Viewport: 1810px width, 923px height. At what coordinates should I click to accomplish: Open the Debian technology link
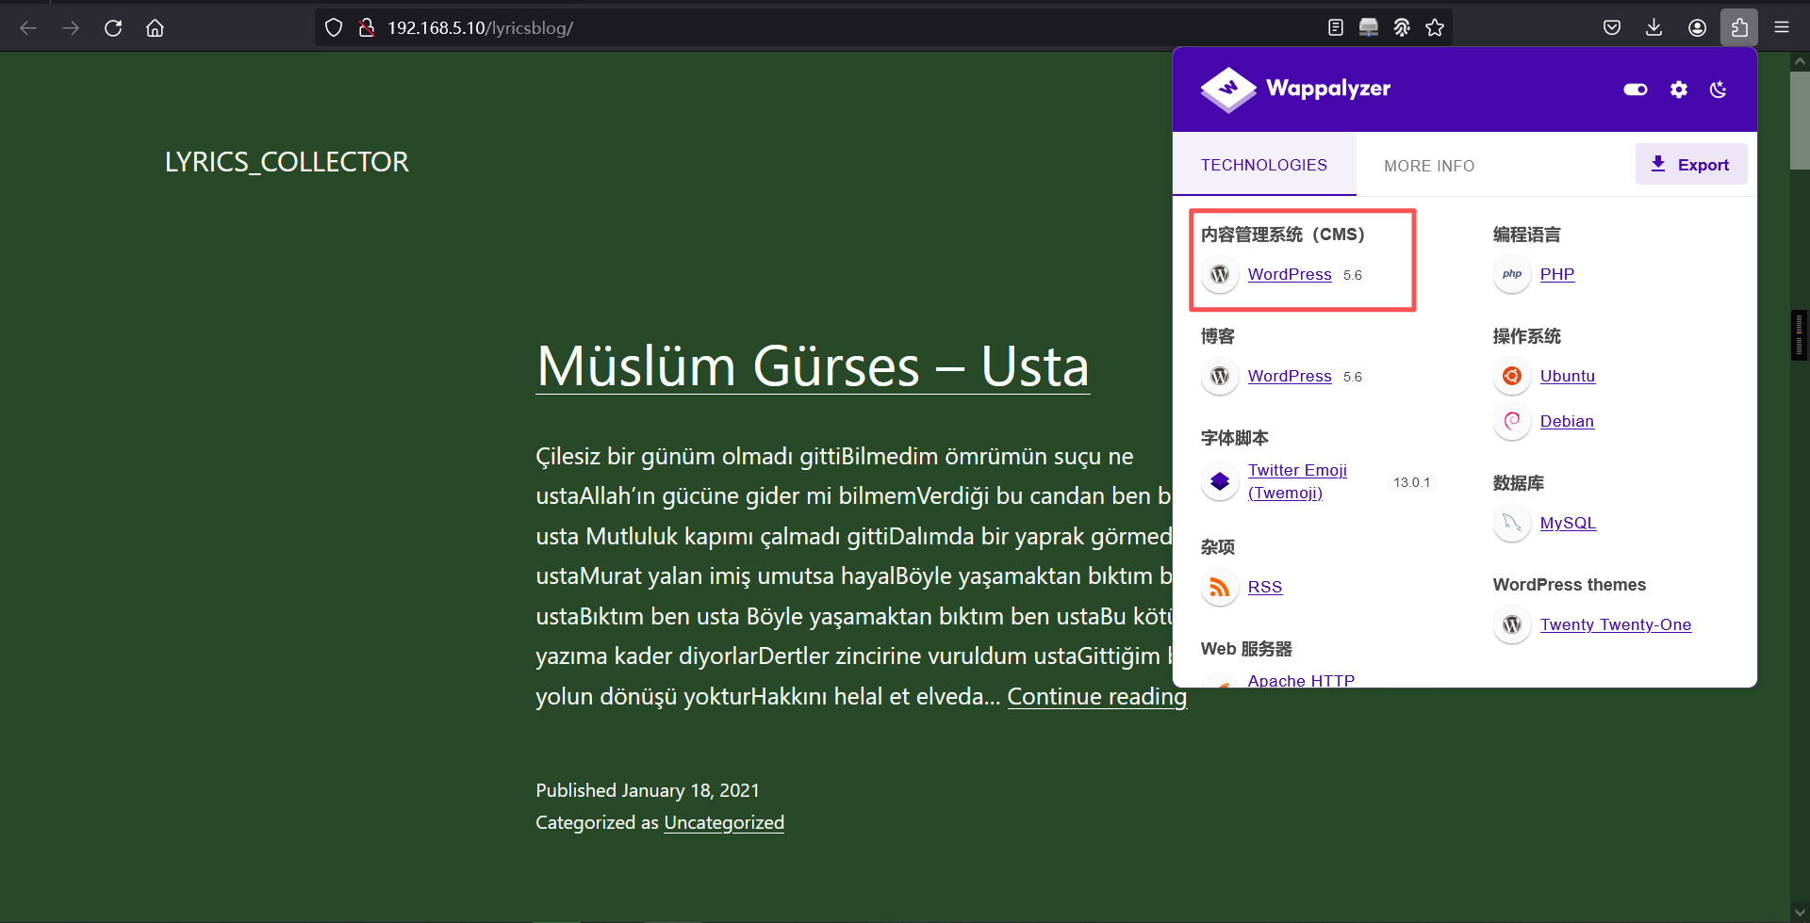click(x=1567, y=421)
